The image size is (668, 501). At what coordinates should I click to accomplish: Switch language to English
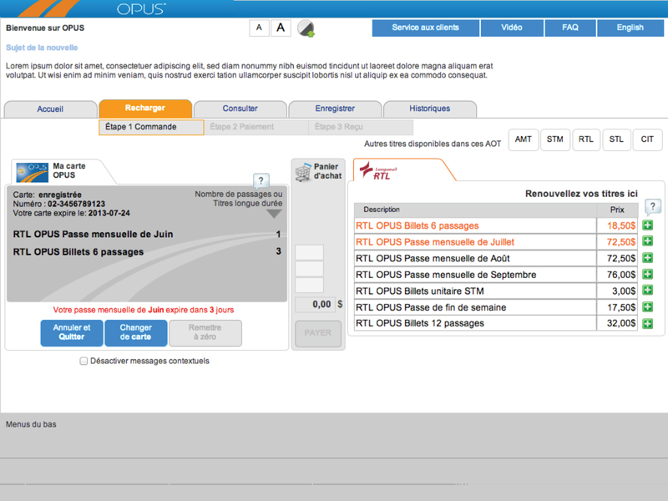(630, 28)
